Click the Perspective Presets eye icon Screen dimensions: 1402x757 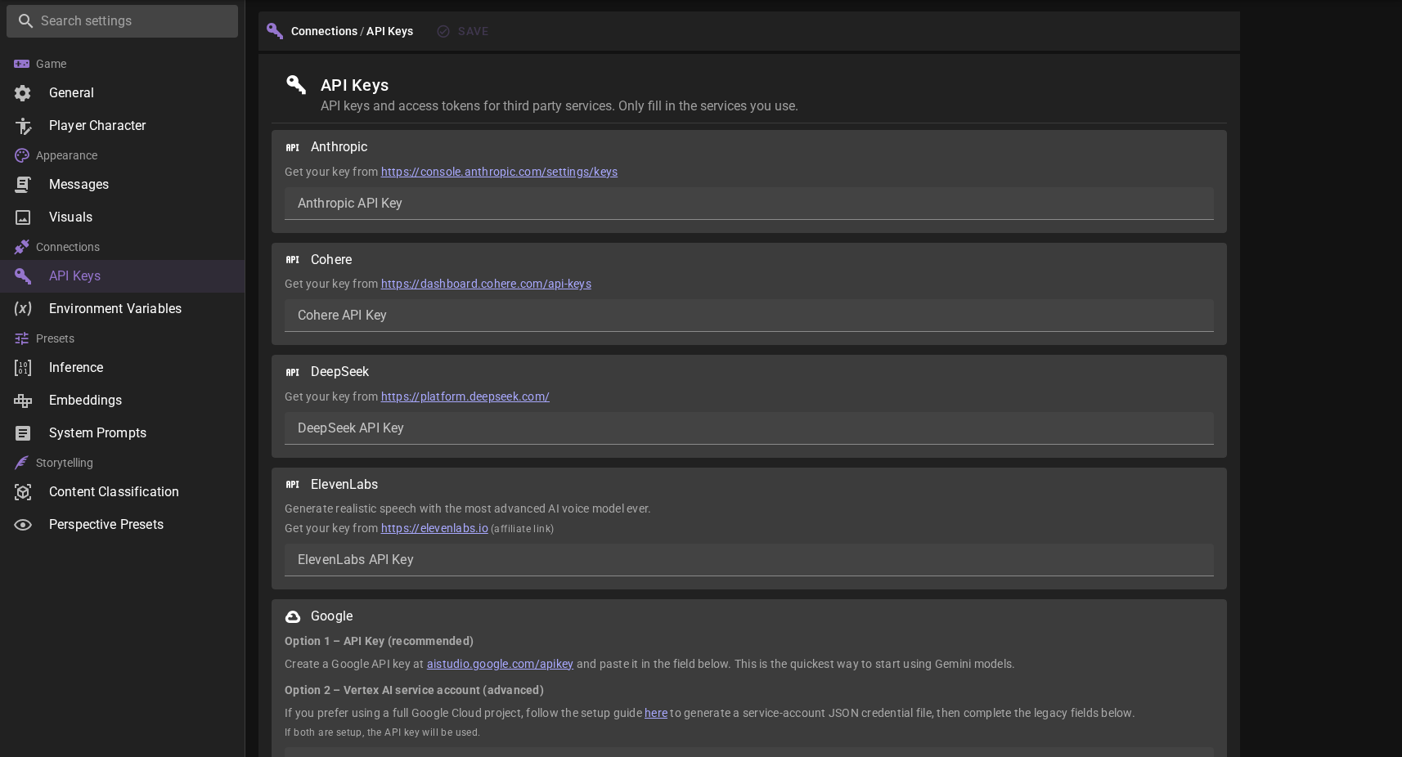pyautogui.click(x=23, y=525)
